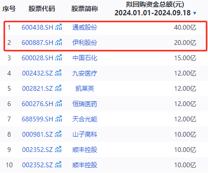Screen dimensions: 208x173
Task: Open chart icon beside 600438.SH
Action: pos(59,27)
